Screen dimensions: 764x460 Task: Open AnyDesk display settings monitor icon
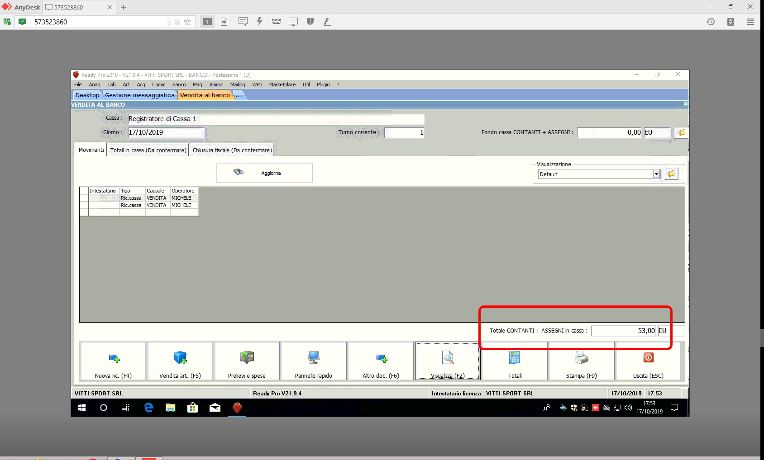pyautogui.click(x=293, y=22)
